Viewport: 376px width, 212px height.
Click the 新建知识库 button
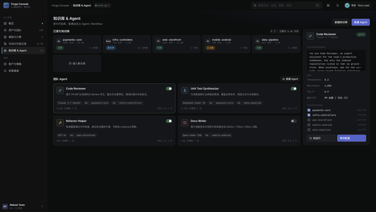pos(341,22)
